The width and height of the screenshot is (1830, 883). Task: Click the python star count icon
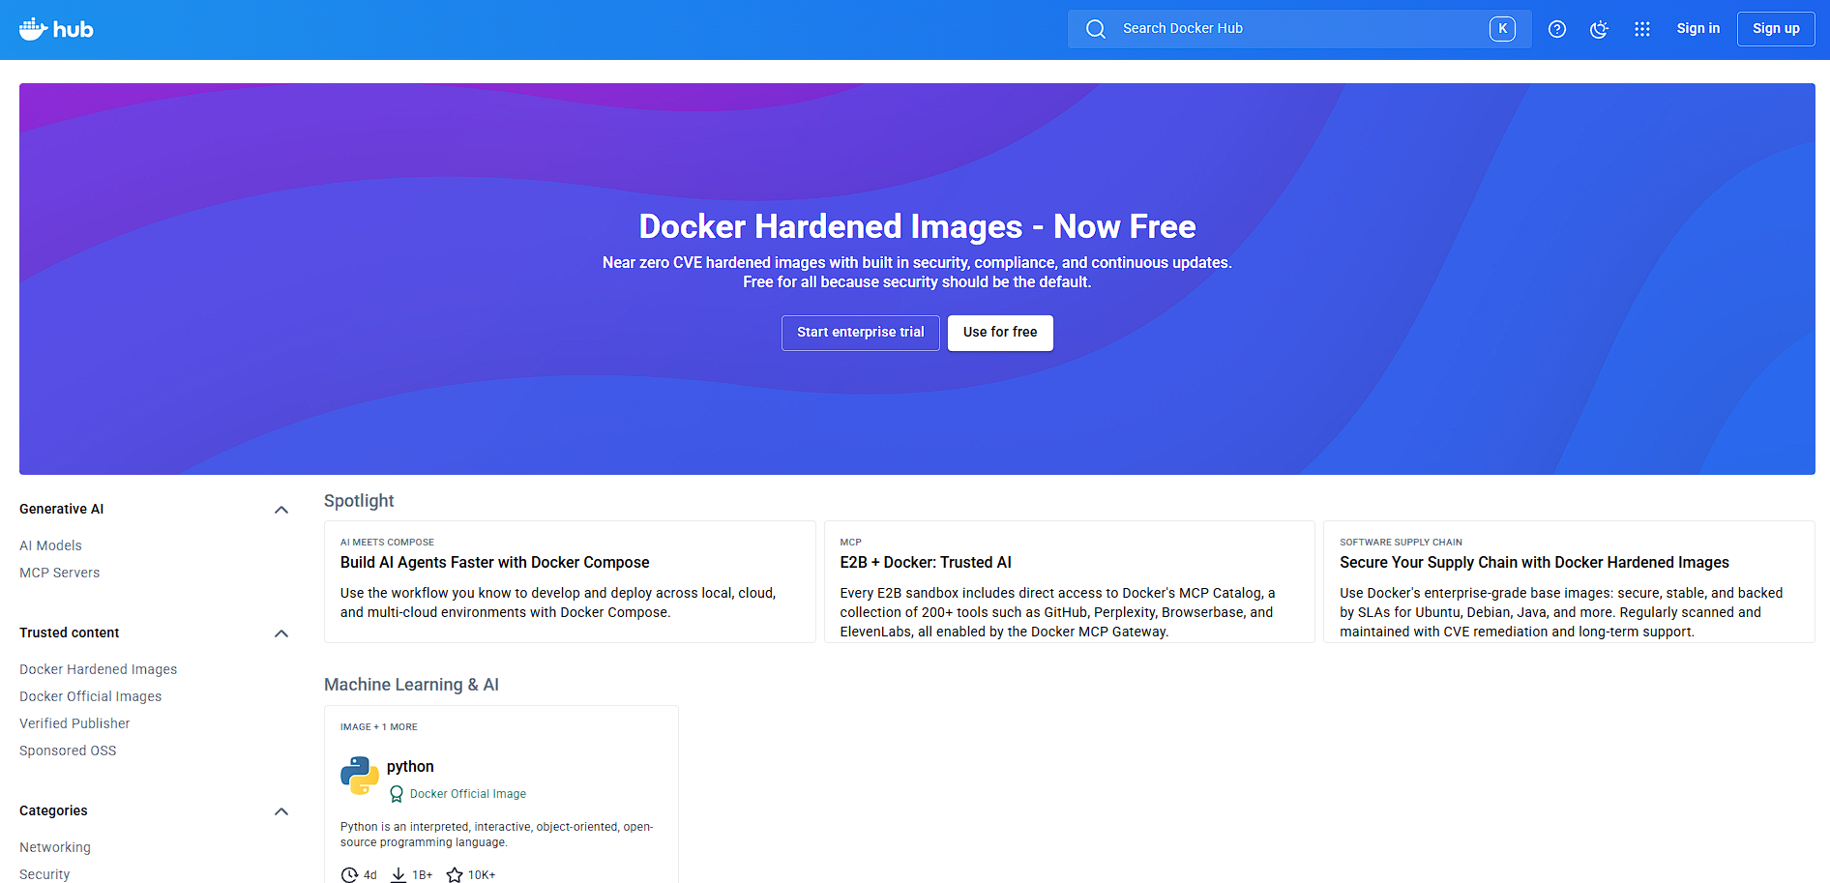click(x=454, y=875)
